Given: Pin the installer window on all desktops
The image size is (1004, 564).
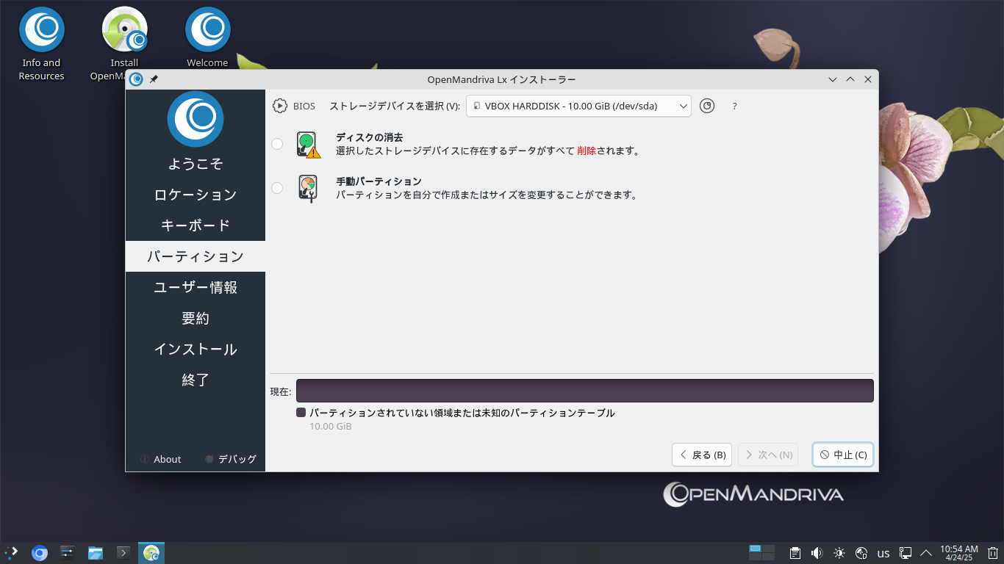Looking at the screenshot, I should [x=154, y=79].
